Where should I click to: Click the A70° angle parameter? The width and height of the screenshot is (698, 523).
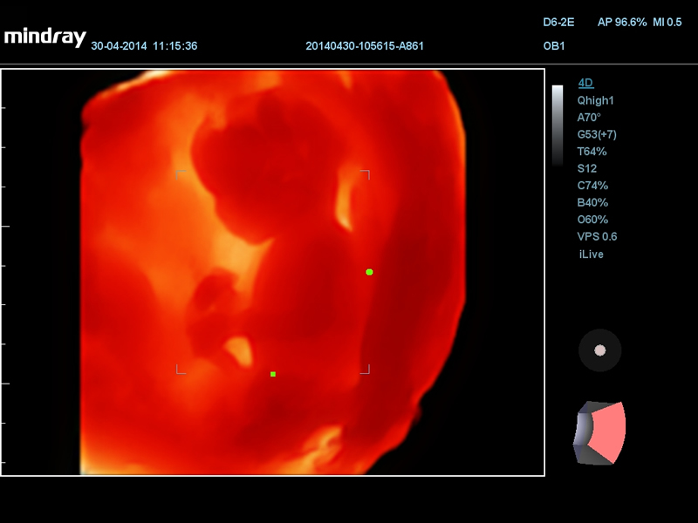click(590, 118)
